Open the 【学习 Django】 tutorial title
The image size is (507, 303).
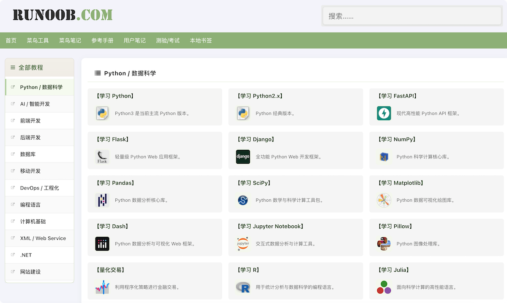[x=256, y=139]
